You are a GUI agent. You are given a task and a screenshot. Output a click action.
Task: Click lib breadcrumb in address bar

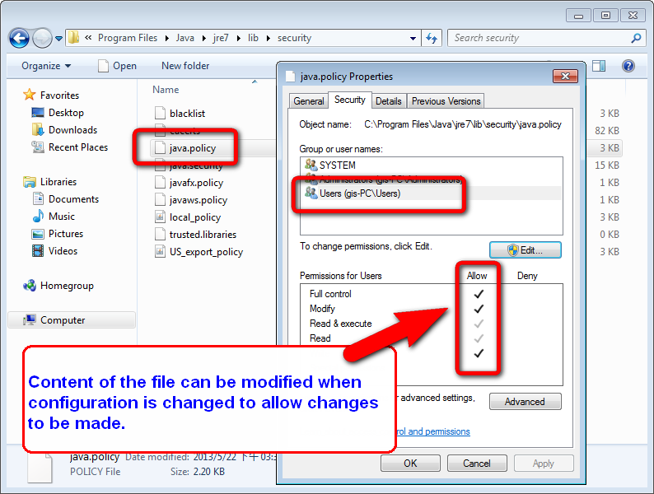click(253, 38)
